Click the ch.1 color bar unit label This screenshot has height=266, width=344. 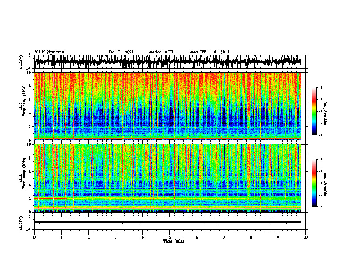coord(325,113)
